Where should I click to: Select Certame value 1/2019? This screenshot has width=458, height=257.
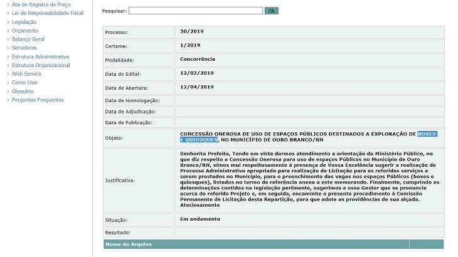coord(190,45)
